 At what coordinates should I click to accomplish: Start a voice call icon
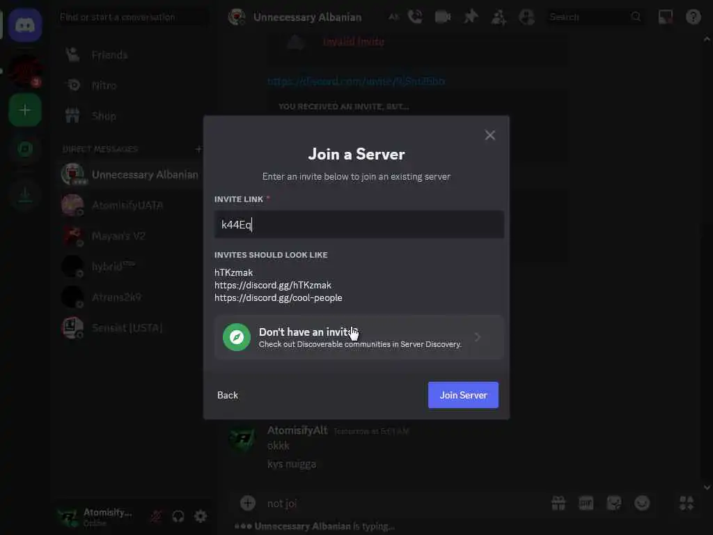[x=415, y=17]
